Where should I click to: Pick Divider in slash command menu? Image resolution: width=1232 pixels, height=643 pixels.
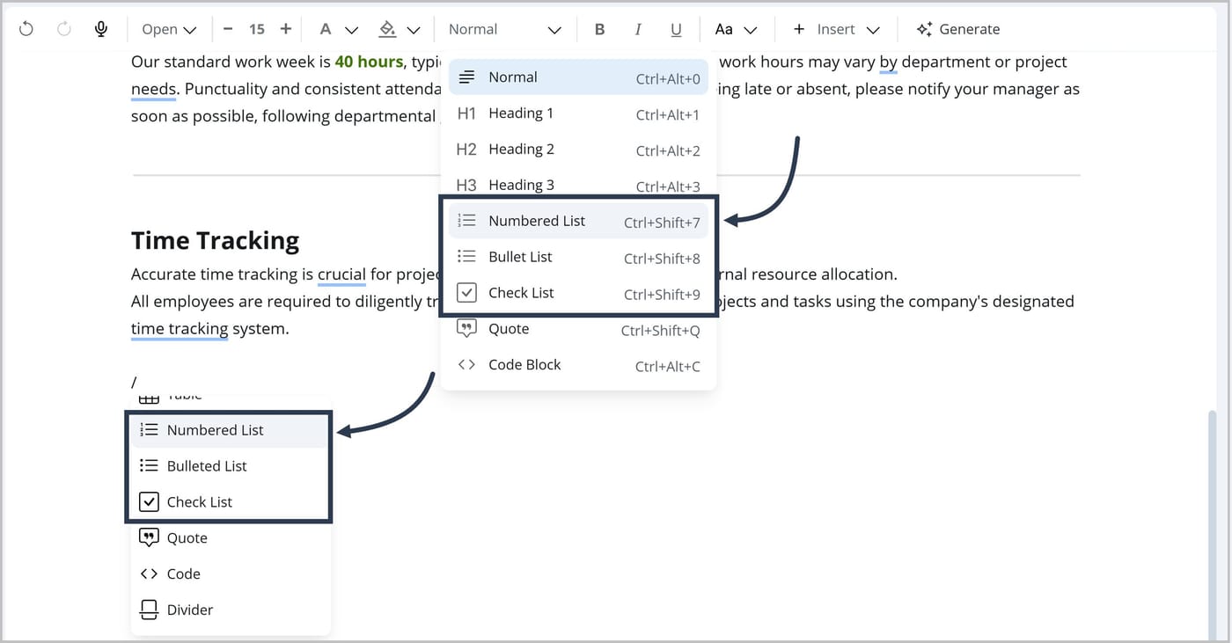(231, 610)
